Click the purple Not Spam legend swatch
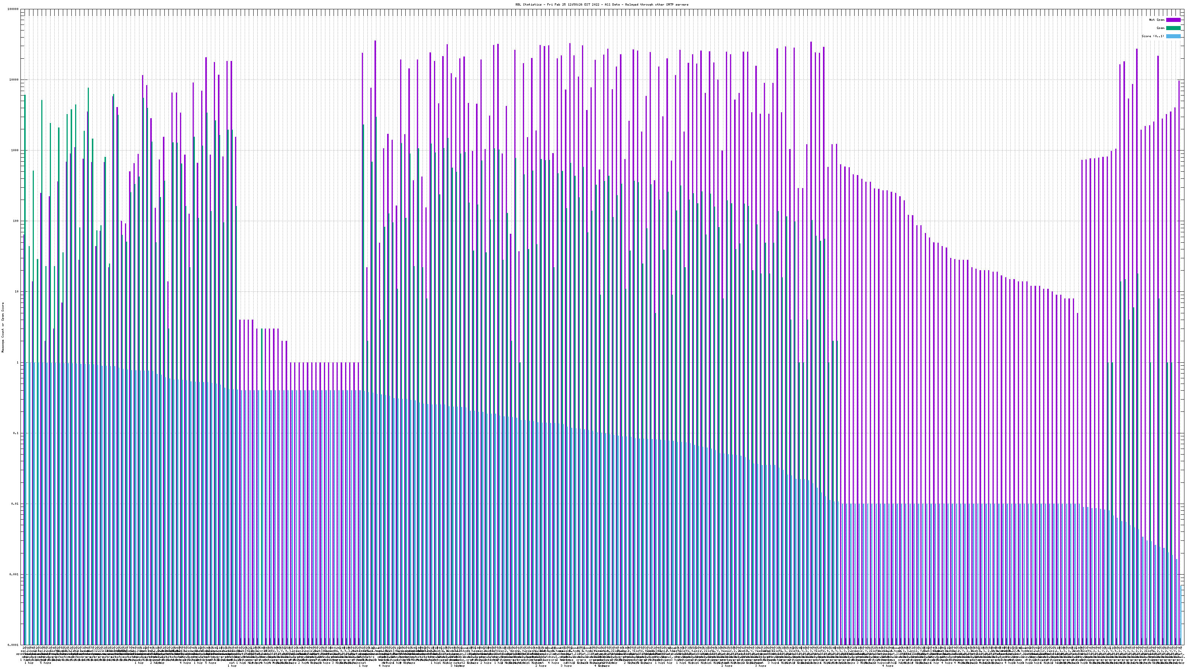This screenshot has width=1190, height=669. click(x=1173, y=20)
